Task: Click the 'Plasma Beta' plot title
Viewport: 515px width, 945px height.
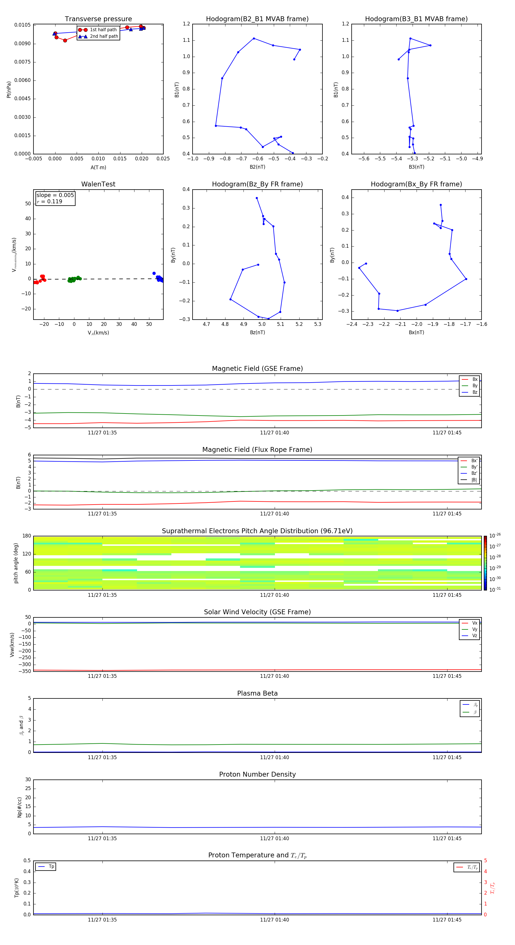Action: coord(257,693)
